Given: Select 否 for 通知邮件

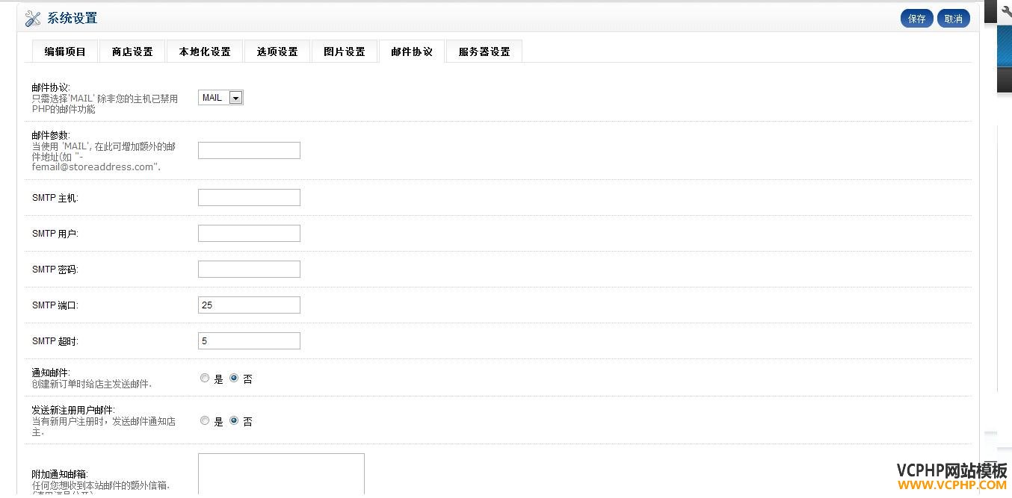Looking at the screenshot, I should pos(234,379).
